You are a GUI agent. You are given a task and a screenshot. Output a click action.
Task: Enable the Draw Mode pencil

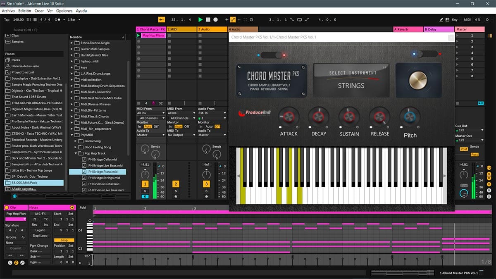pyautogui.click(x=441, y=19)
